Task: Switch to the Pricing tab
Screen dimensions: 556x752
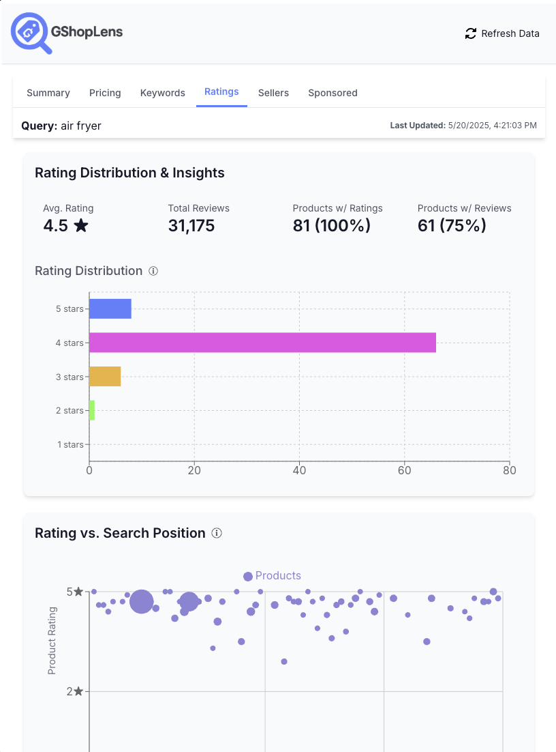Action: tap(105, 93)
